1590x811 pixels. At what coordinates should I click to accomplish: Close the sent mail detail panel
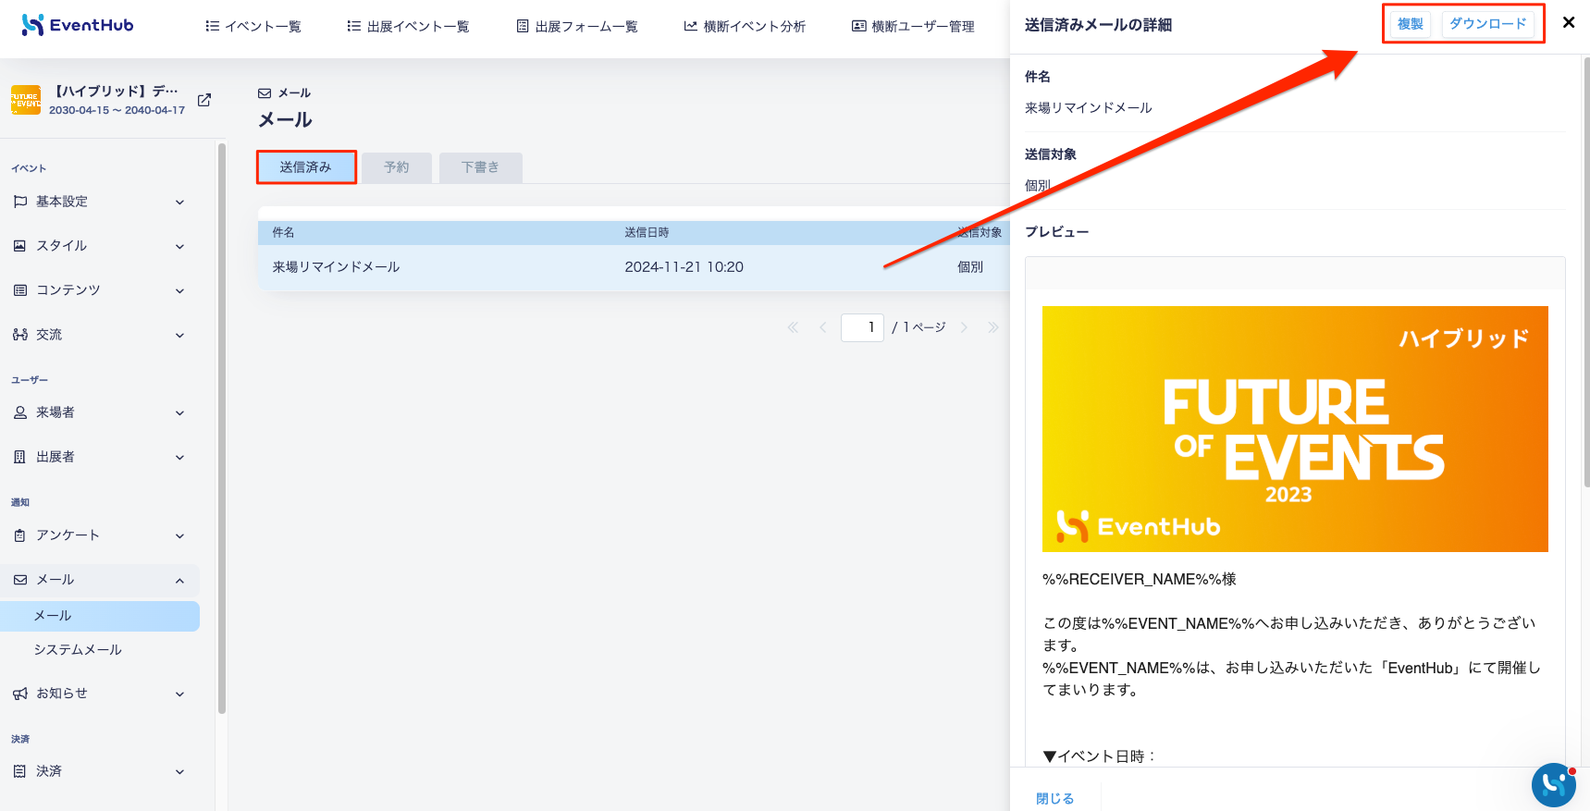(x=1569, y=22)
